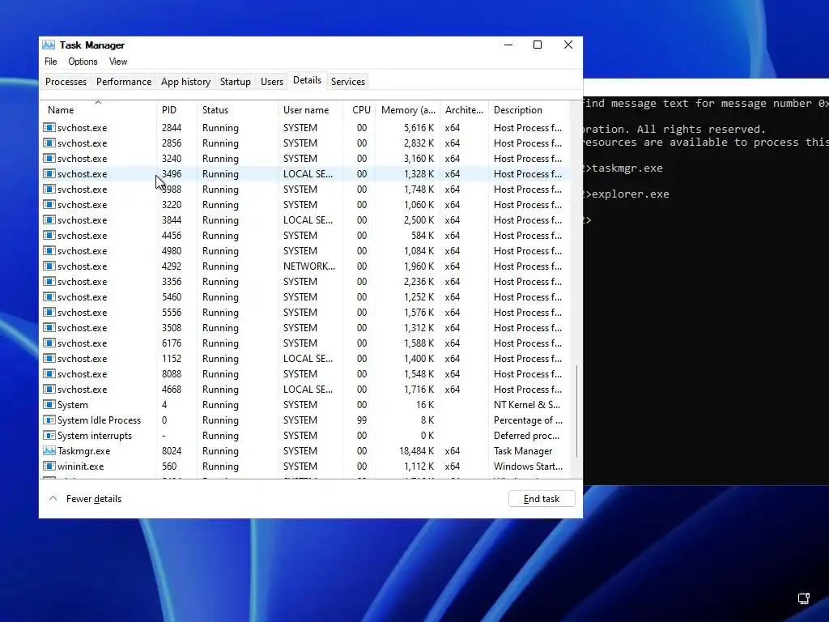
Task: Switch to the Processes tab
Action: [x=66, y=82]
